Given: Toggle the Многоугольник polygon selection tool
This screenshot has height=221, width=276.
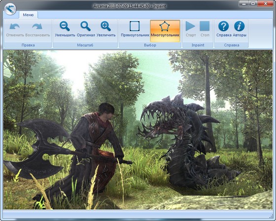Looking at the screenshot, I should tap(165, 31).
